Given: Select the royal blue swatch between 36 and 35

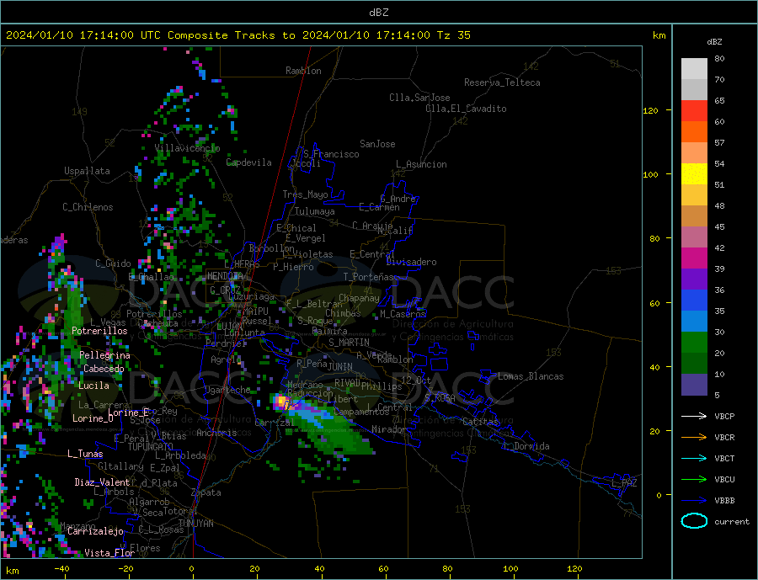Looking at the screenshot, I should (694, 301).
